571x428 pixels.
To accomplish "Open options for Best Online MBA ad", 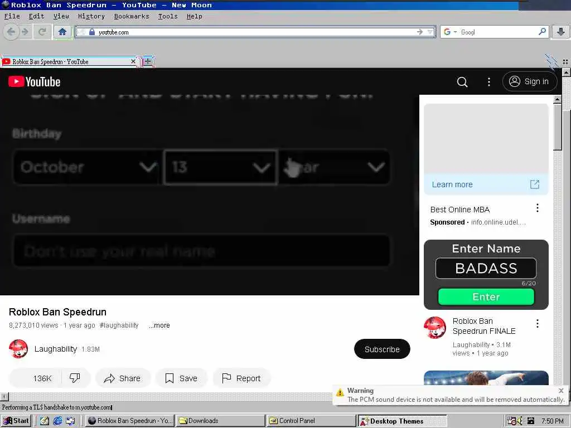I will 537,208.
